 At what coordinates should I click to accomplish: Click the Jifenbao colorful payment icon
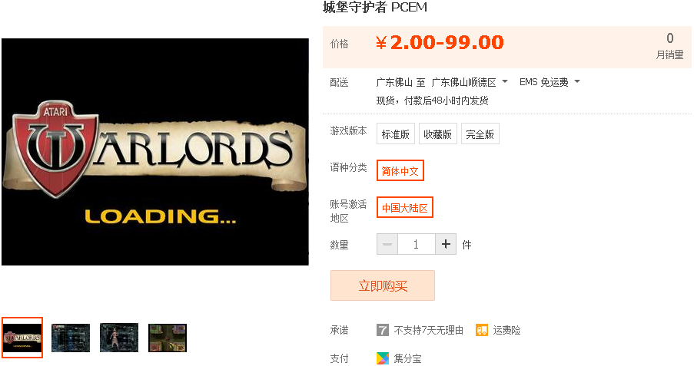383,358
